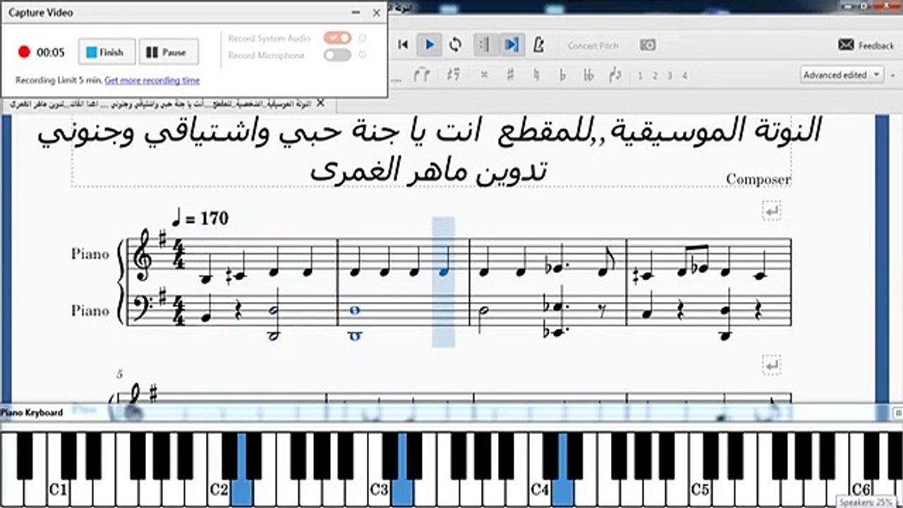Viewport: 903px width, 508px height.
Task: Apply the natural accidental
Action: point(536,75)
